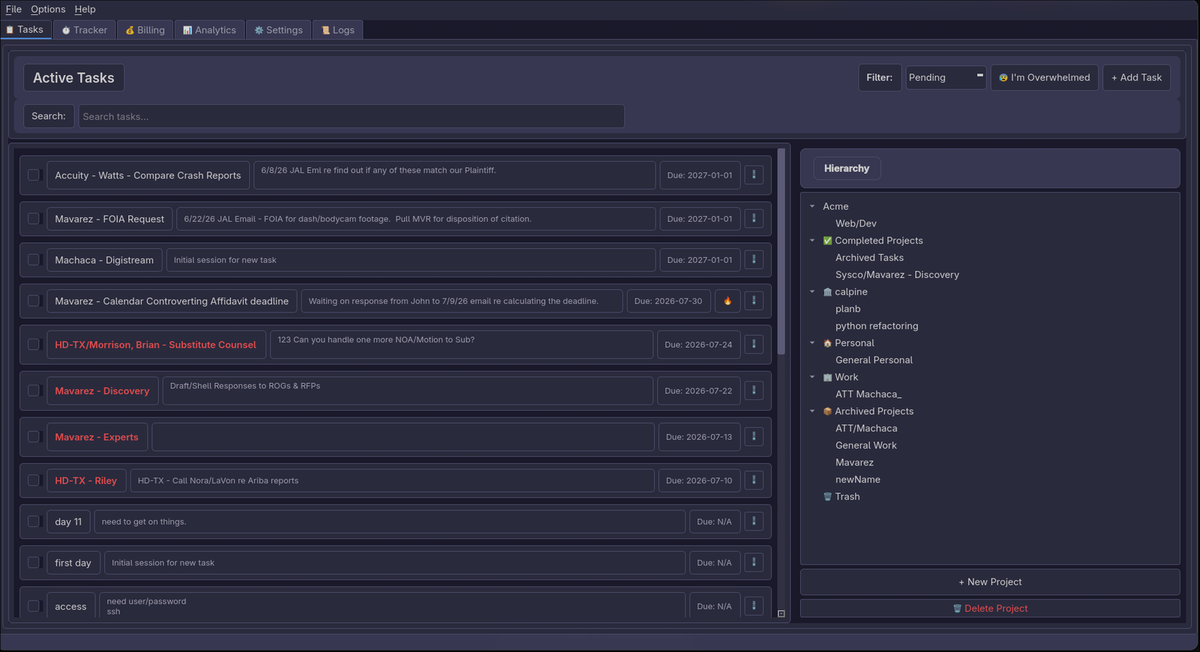
Task: Open the Mavarez - Experts task title
Action: (x=97, y=437)
